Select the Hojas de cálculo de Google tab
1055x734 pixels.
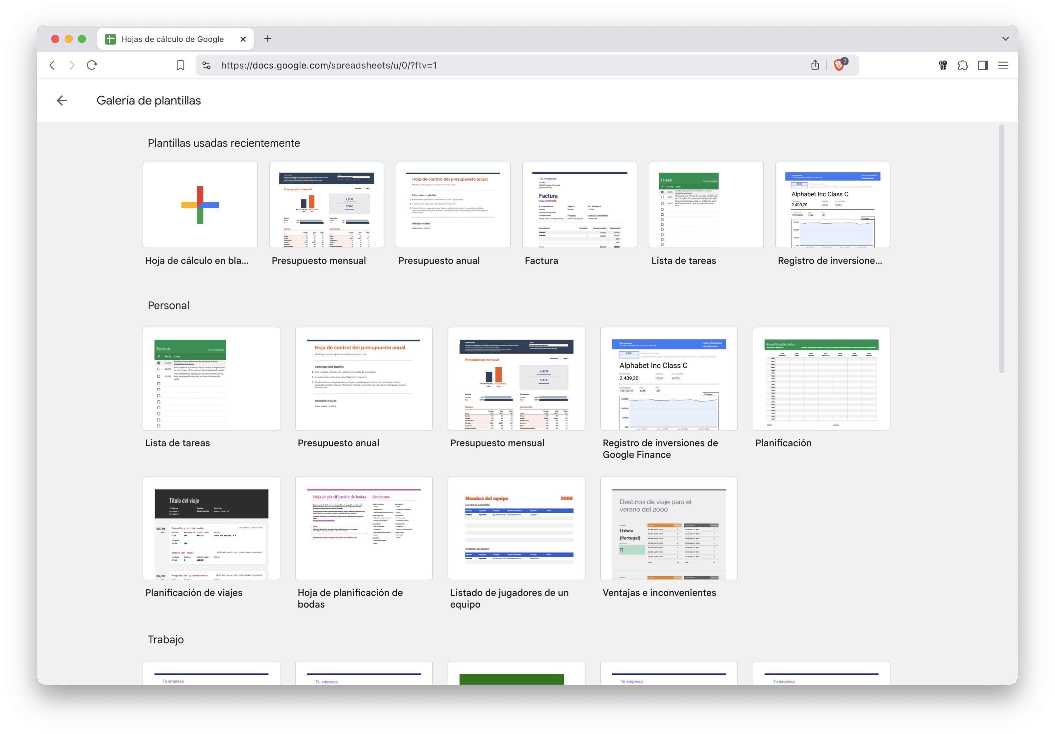[176, 39]
